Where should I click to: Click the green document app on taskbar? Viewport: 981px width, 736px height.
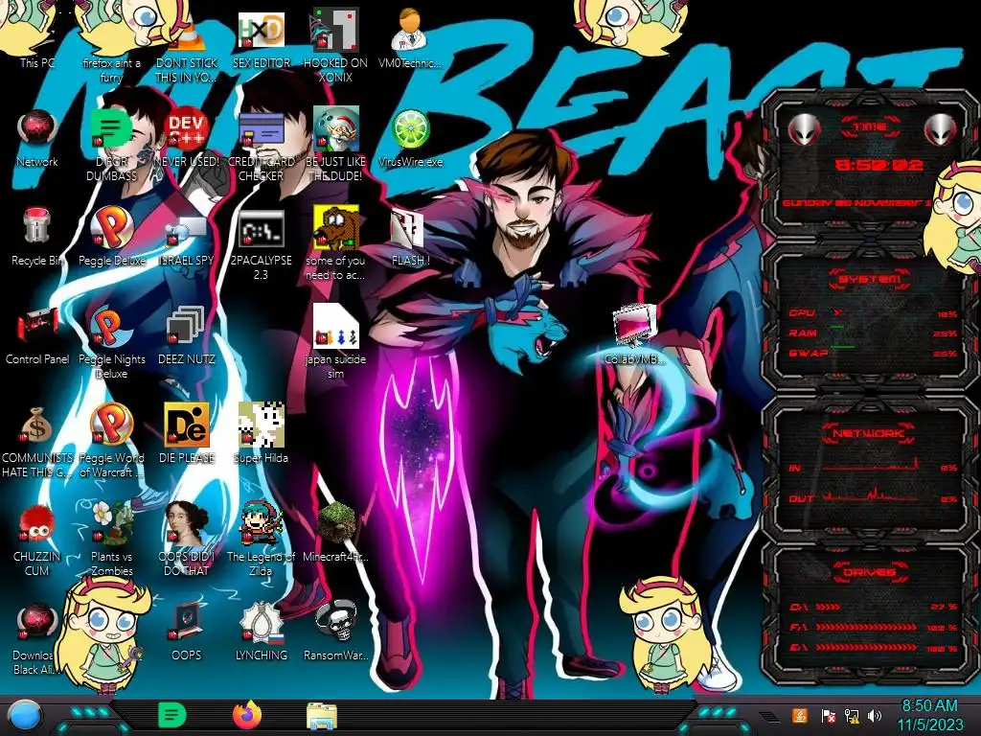pos(171,715)
